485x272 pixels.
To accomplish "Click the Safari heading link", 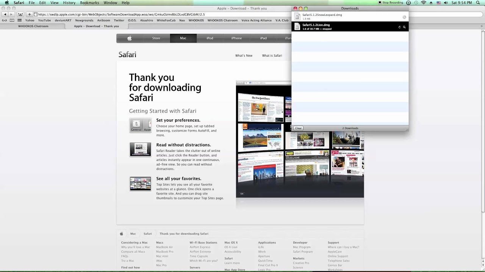I will click(x=127, y=55).
